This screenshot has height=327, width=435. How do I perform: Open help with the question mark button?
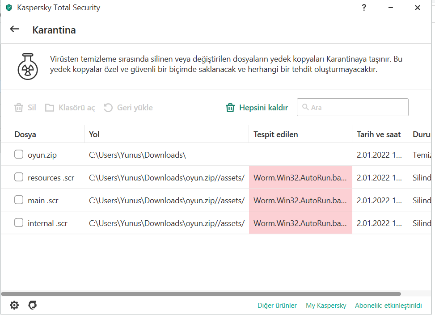[x=364, y=8]
